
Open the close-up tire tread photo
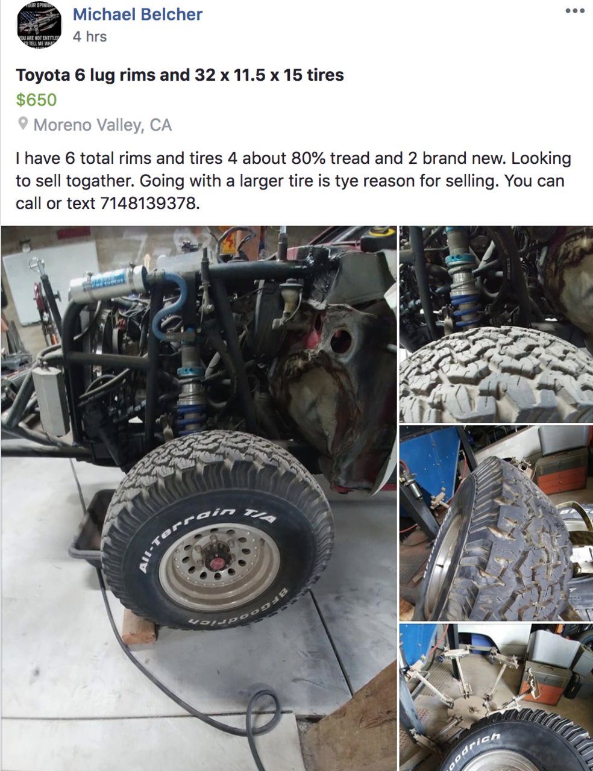pos(496,324)
